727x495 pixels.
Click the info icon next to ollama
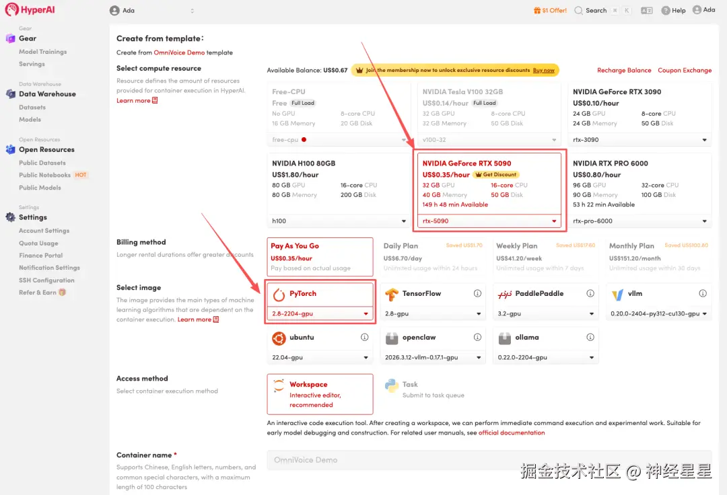click(x=590, y=338)
